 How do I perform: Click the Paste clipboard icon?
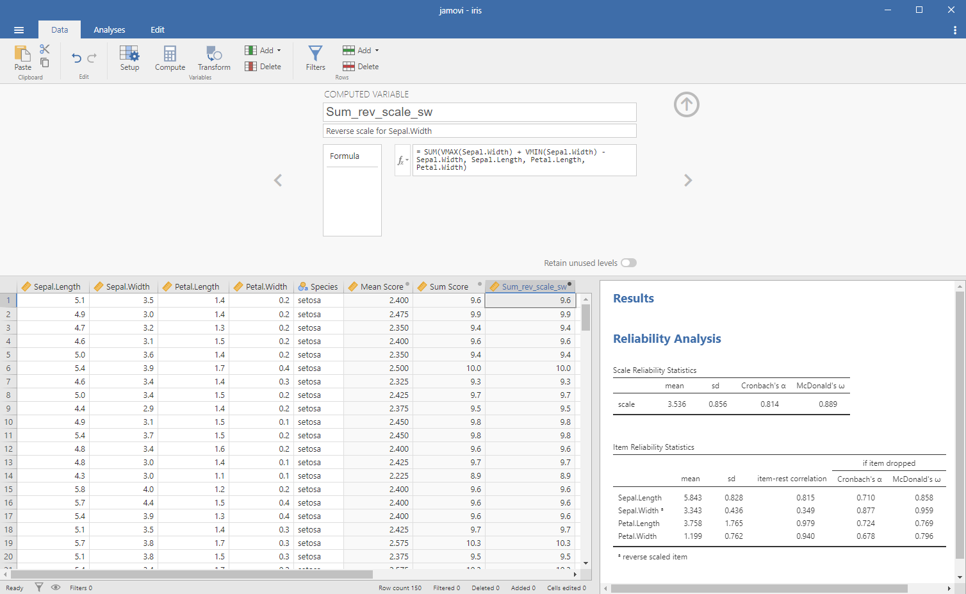click(22, 57)
